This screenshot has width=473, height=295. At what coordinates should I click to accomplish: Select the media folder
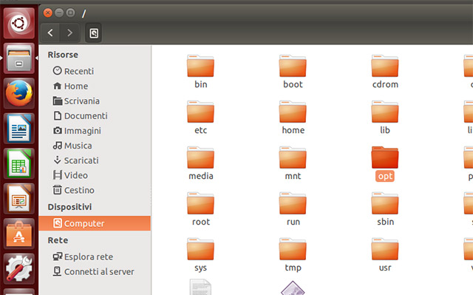(x=200, y=163)
